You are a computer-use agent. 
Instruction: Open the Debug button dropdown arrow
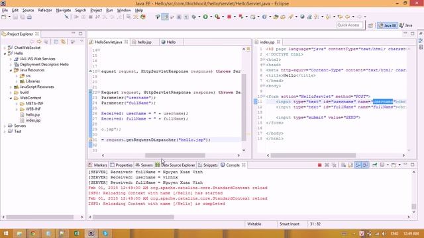pyautogui.click(x=199, y=17)
